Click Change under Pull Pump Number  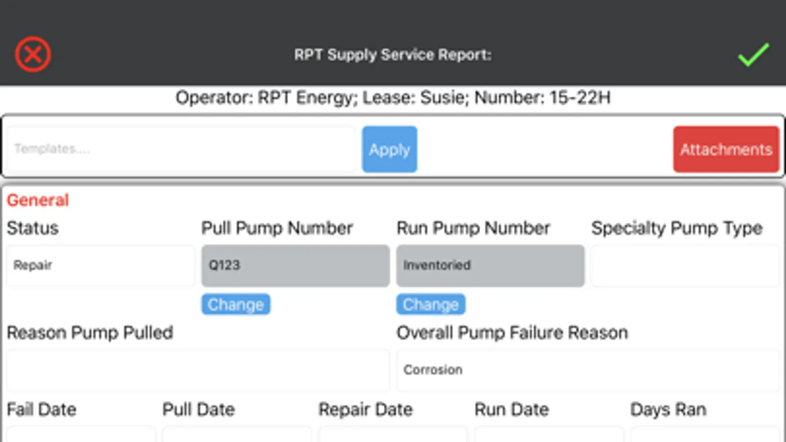coord(236,304)
